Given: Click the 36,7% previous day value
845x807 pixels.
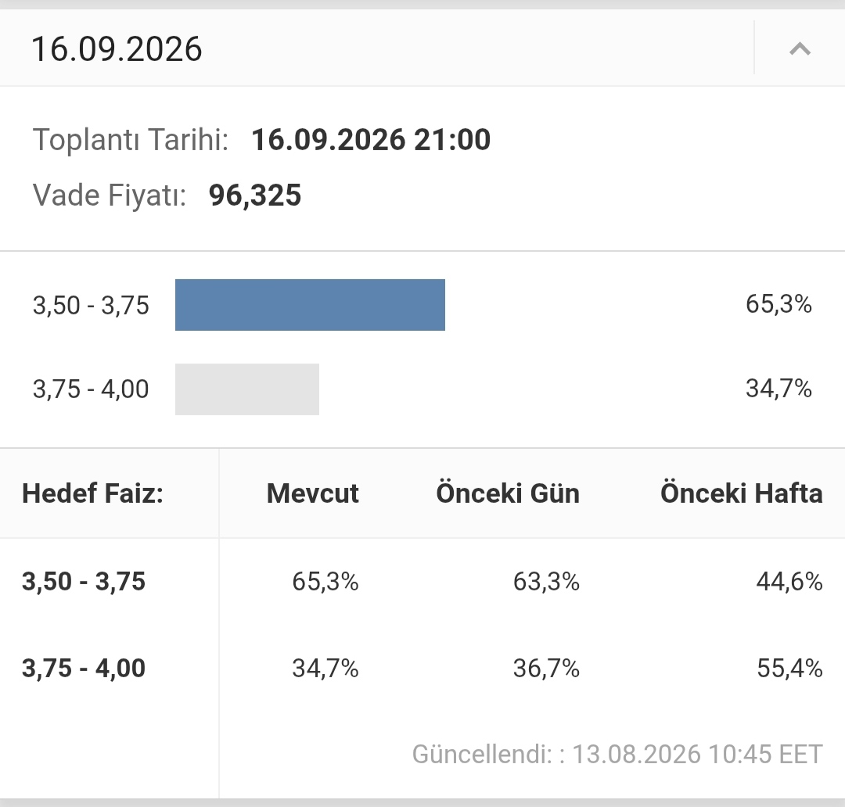Looking at the screenshot, I should point(546,668).
